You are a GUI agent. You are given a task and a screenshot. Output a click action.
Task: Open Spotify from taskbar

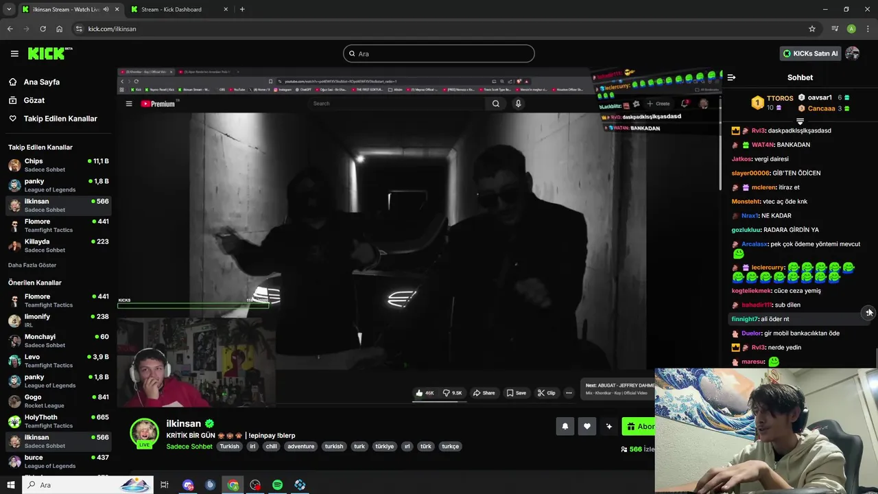[278, 485]
